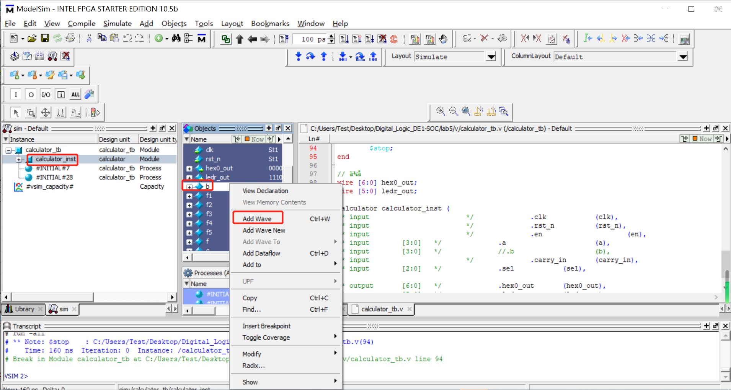Toggle the I input filter button
This screenshot has height=390, width=731.
[x=16, y=94]
